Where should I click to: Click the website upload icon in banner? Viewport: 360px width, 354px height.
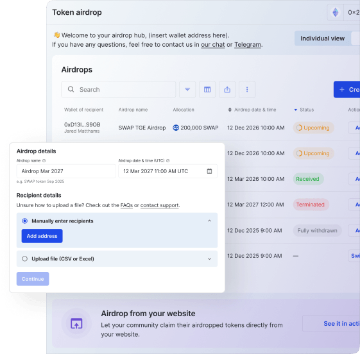point(76,323)
